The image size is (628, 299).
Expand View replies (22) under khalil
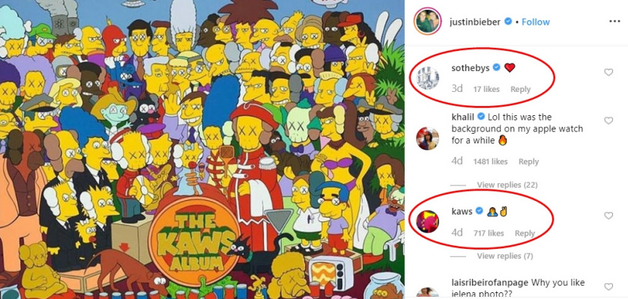tap(507, 185)
